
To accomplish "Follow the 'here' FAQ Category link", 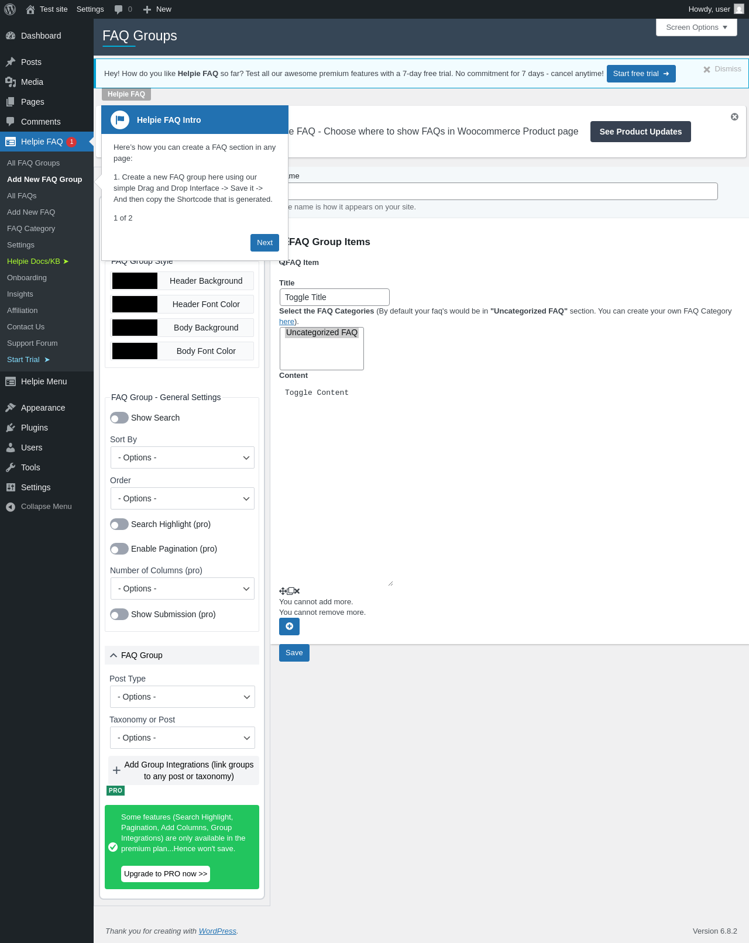I will [287, 322].
